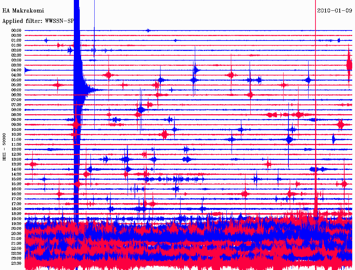Pick the 17:00 time row label
The image size is (355, 270).
16,199
